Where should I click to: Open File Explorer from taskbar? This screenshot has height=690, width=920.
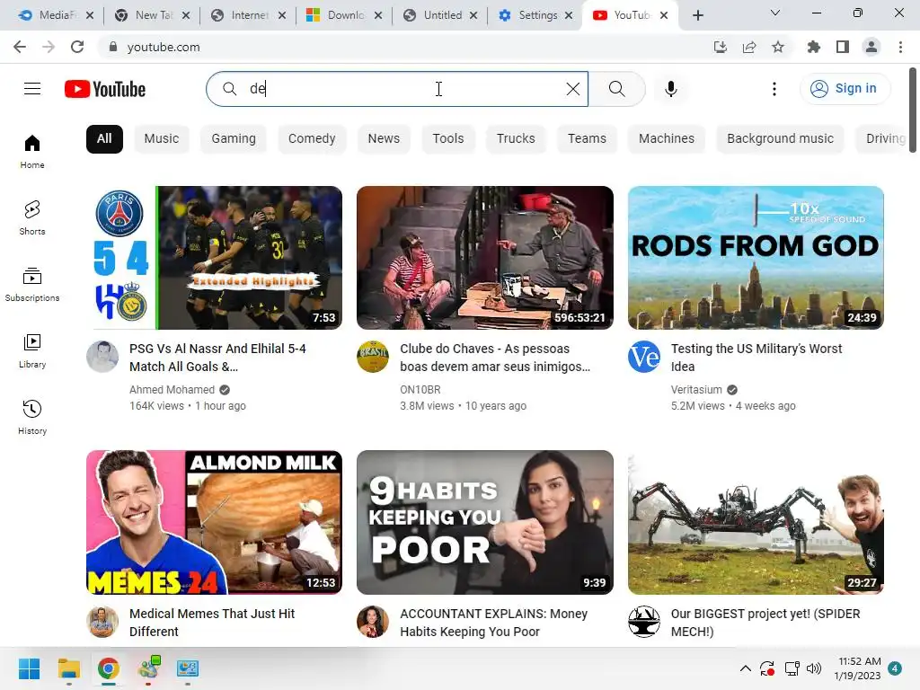[x=68, y=668]
